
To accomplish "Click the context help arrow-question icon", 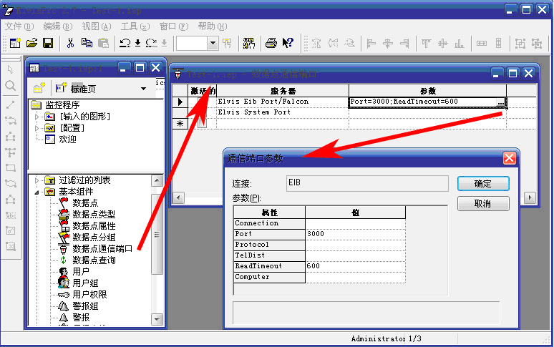I will (x=288, y=43).
